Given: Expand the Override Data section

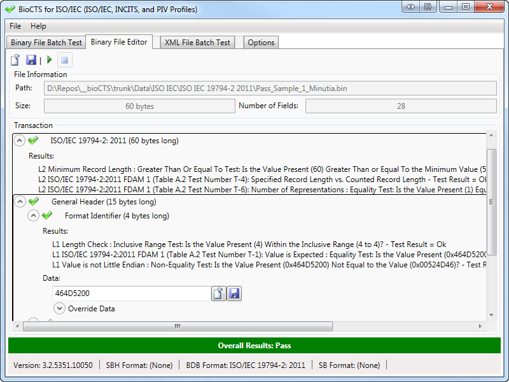Looking at the screenshot, I should click(x=59, y=309).
